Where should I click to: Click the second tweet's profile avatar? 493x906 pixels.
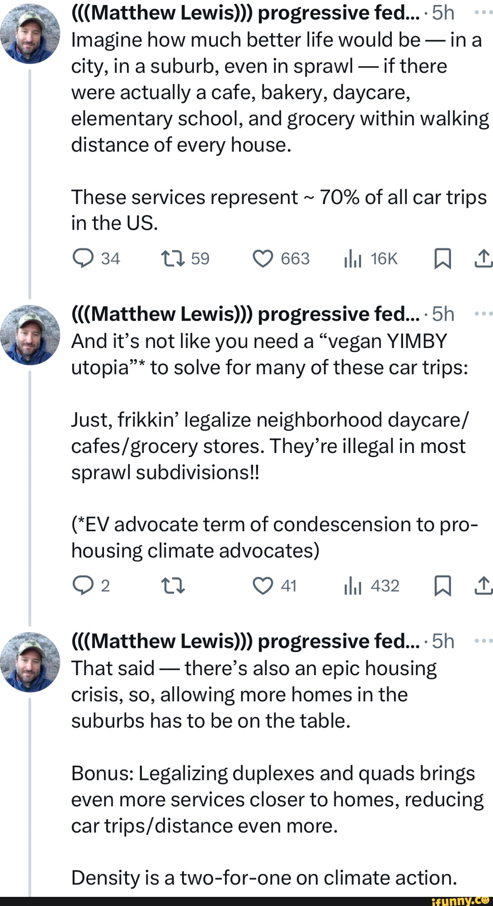click(30, 335)
